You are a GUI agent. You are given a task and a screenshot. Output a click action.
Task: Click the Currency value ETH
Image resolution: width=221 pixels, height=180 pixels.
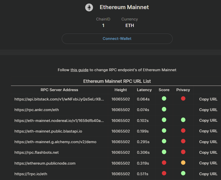coord(130,25)
